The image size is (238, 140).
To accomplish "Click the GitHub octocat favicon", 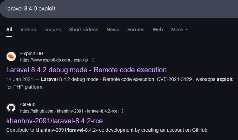I will click(x=11, y=108).
